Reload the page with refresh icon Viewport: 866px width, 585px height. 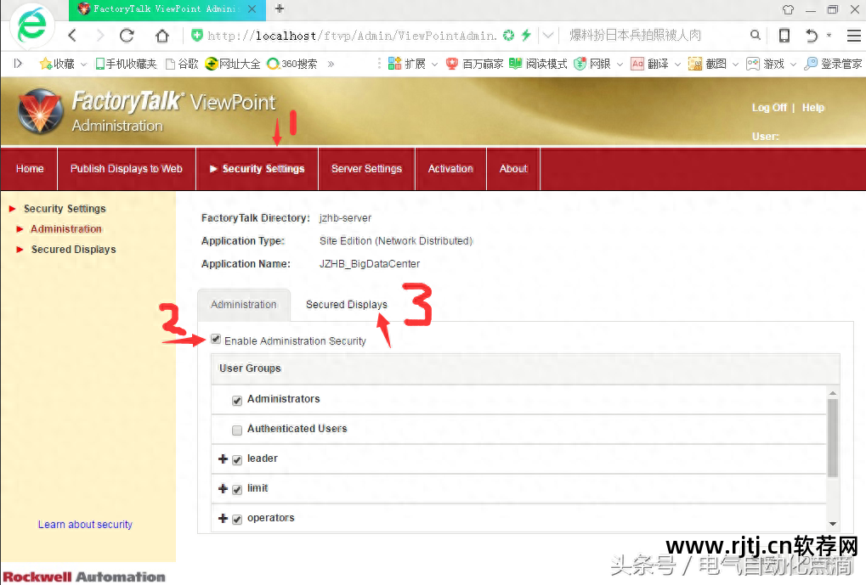pyautogui.click(x=127, y=36)
